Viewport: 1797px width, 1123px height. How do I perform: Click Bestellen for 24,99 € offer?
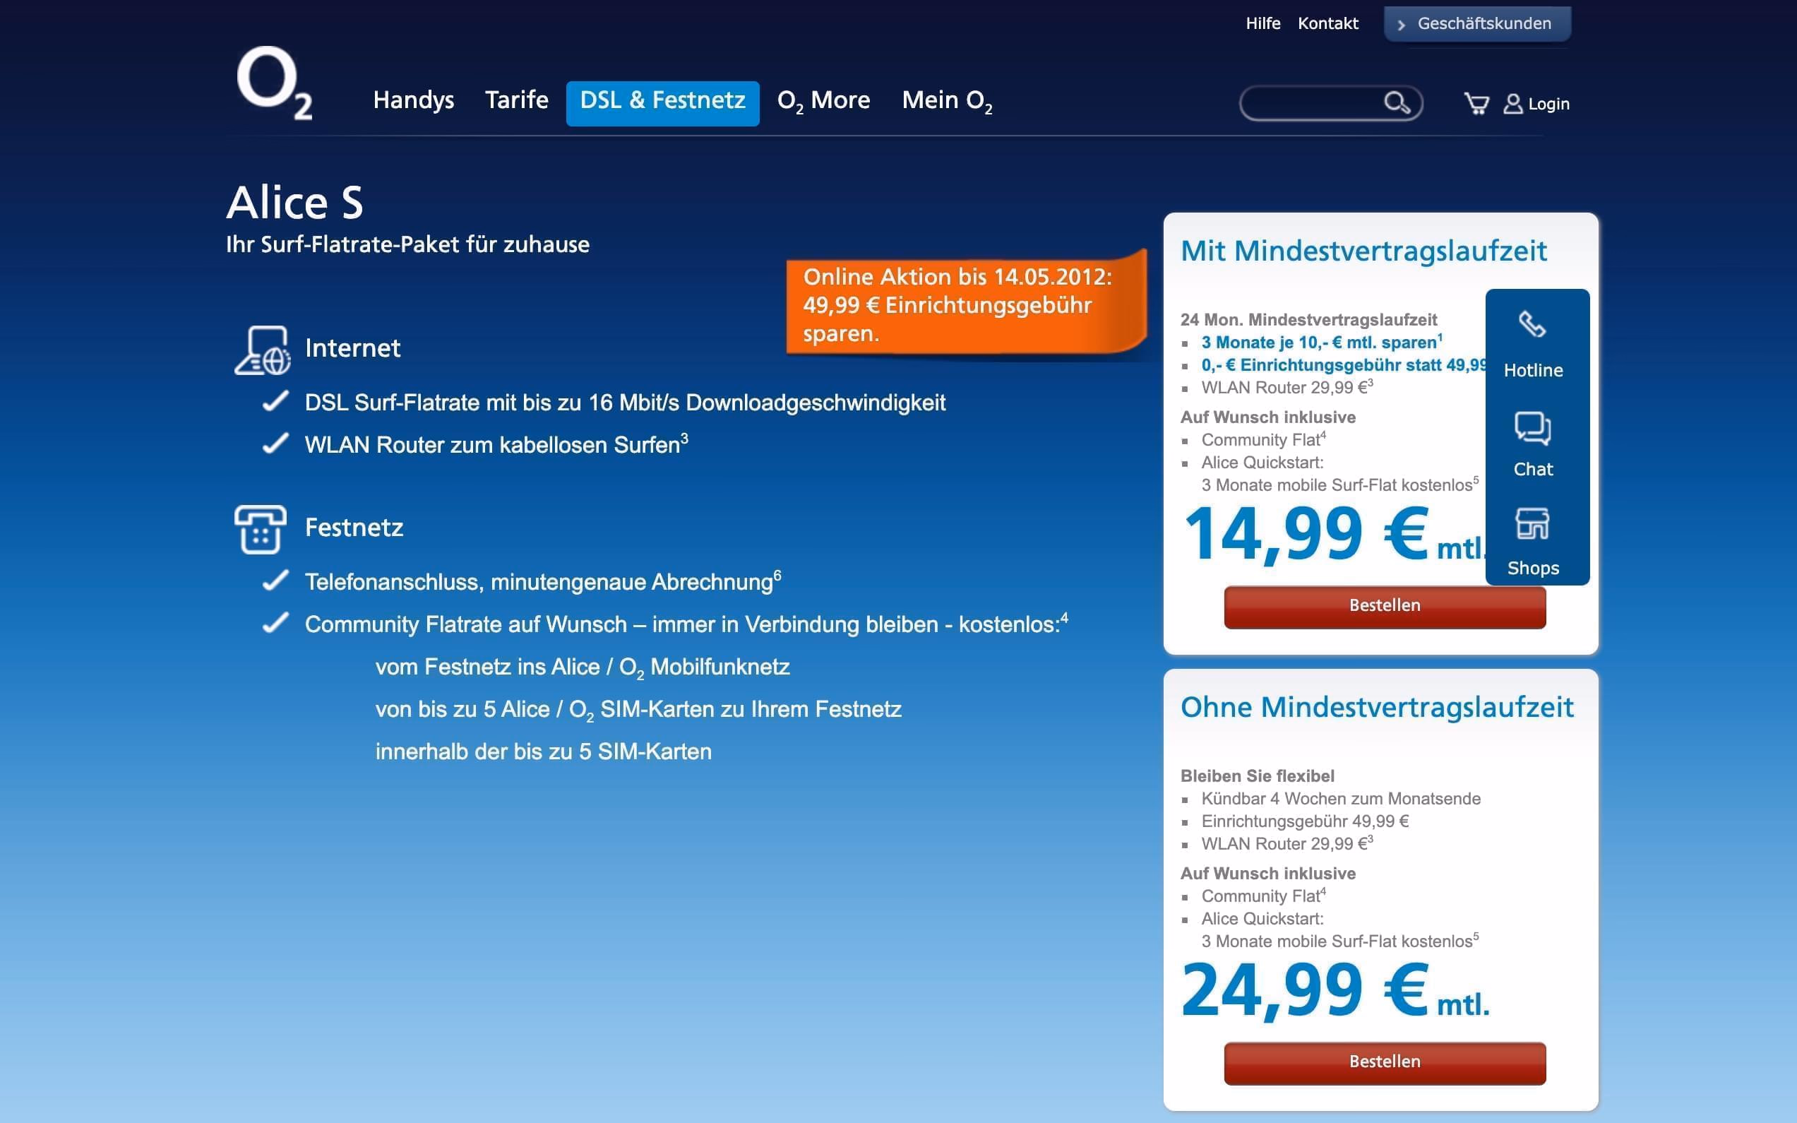tap(1384, 1062)
